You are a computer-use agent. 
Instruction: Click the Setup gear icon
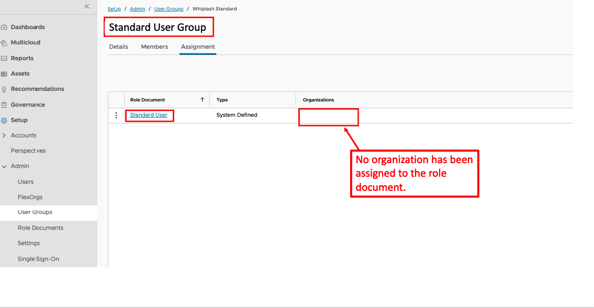click(4, 120)
